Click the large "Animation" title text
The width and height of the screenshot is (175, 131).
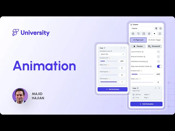[44, 66]
